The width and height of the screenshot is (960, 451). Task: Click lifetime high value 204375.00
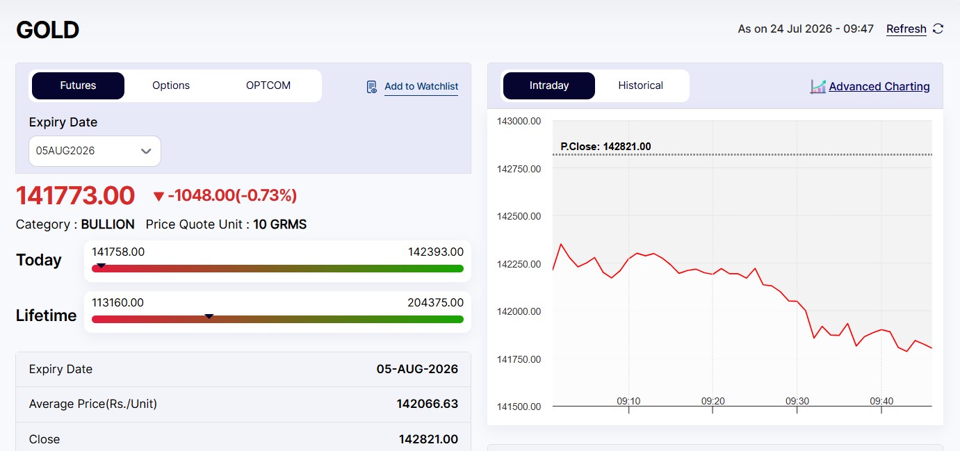coord(435,302)
